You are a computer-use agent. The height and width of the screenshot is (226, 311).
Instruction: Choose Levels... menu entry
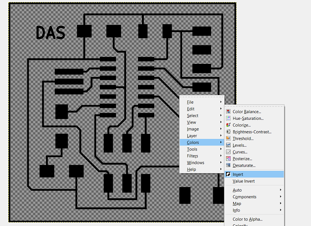pyautogui.click(x=255, y=145)
